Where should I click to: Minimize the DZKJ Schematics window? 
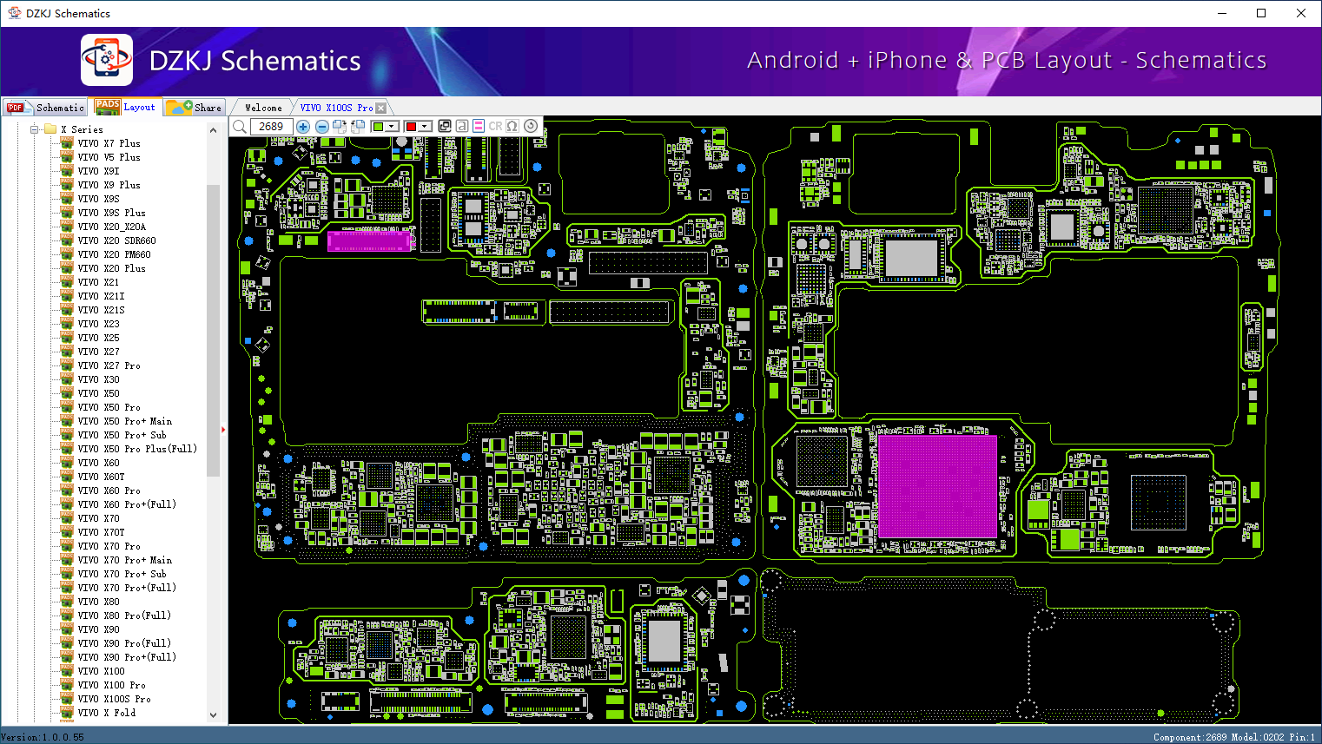(x=1222, y=13)
